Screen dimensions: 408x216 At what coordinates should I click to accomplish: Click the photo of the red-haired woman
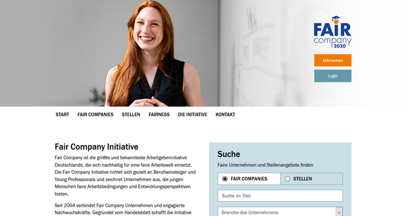(154, 54)
